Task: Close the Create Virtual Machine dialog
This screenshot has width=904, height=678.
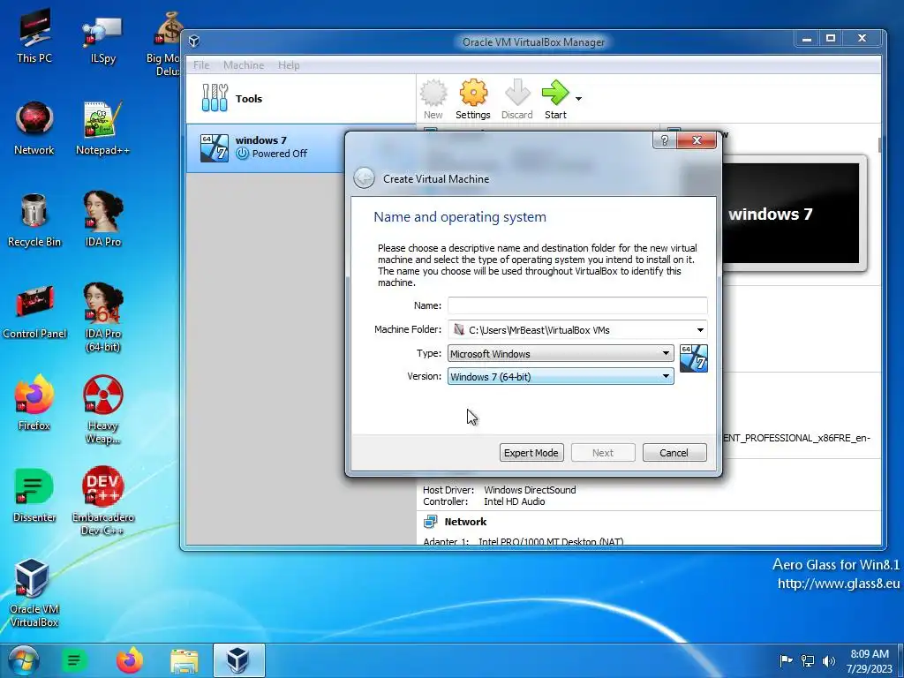Action: [697, 140]
